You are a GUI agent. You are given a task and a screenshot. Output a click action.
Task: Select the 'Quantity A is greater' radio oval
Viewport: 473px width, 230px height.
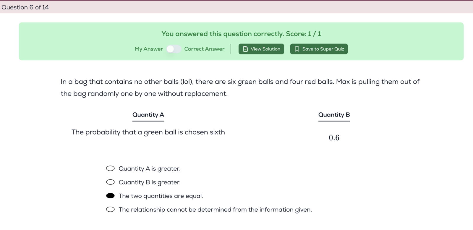pyautogui.click(x=110, y=169)
